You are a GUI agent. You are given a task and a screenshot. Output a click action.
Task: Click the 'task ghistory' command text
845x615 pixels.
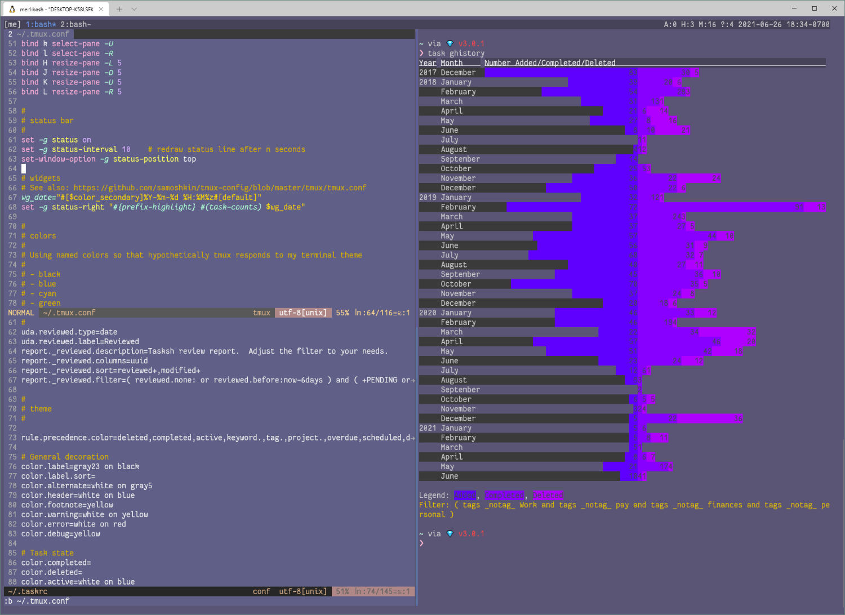click(456, 53)
